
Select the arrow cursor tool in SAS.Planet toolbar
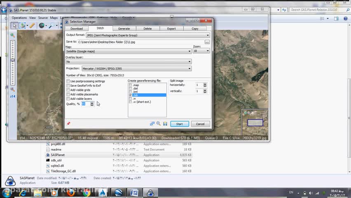(x=14, y=25)
